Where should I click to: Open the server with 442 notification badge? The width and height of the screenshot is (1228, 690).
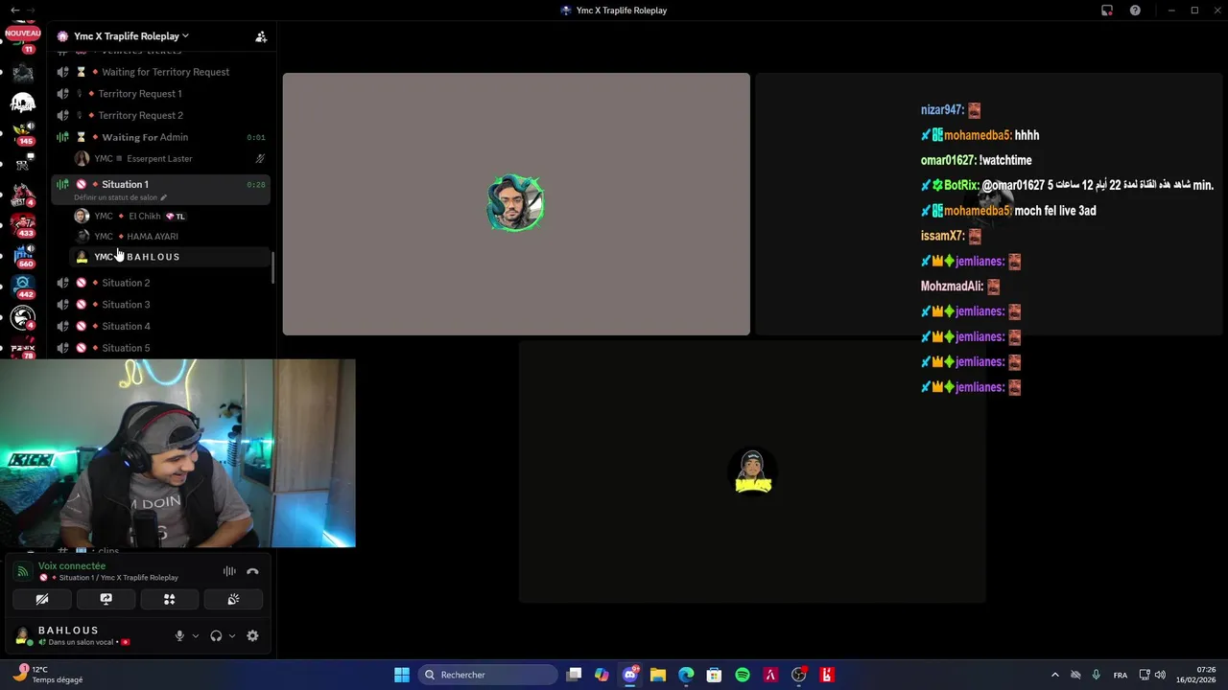pos(24,286)
